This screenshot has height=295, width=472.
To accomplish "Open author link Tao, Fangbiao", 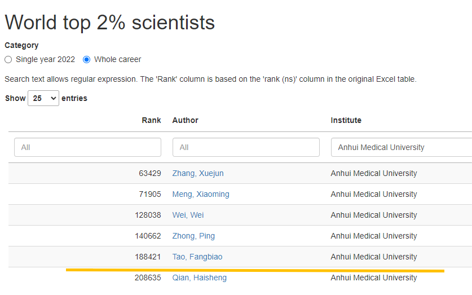I will pos(197,257).
